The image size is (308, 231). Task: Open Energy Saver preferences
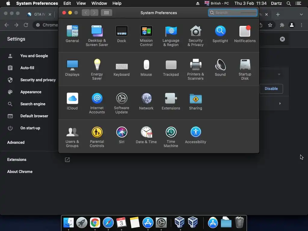click(97, 69)
